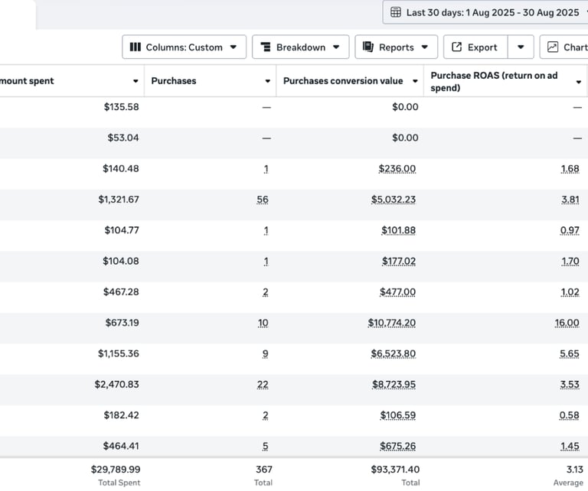This screenshot has width=588, height=491.
Task: Click the calendar icon in date range
Action: point(396,12)
